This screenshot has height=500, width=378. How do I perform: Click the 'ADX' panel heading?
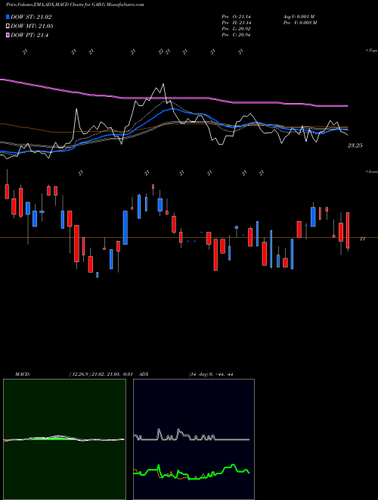[144, 374]
